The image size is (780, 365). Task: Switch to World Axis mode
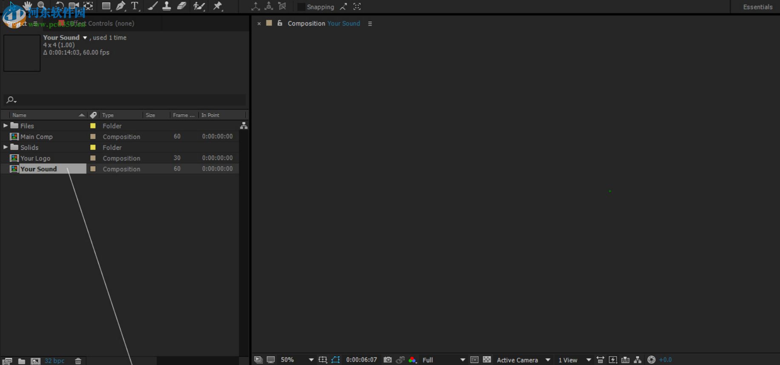point(269,6)
